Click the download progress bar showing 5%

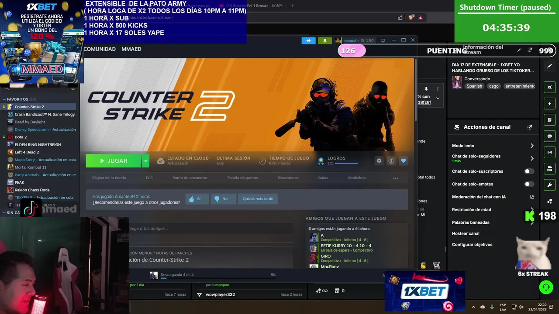[x=218, y=278]
